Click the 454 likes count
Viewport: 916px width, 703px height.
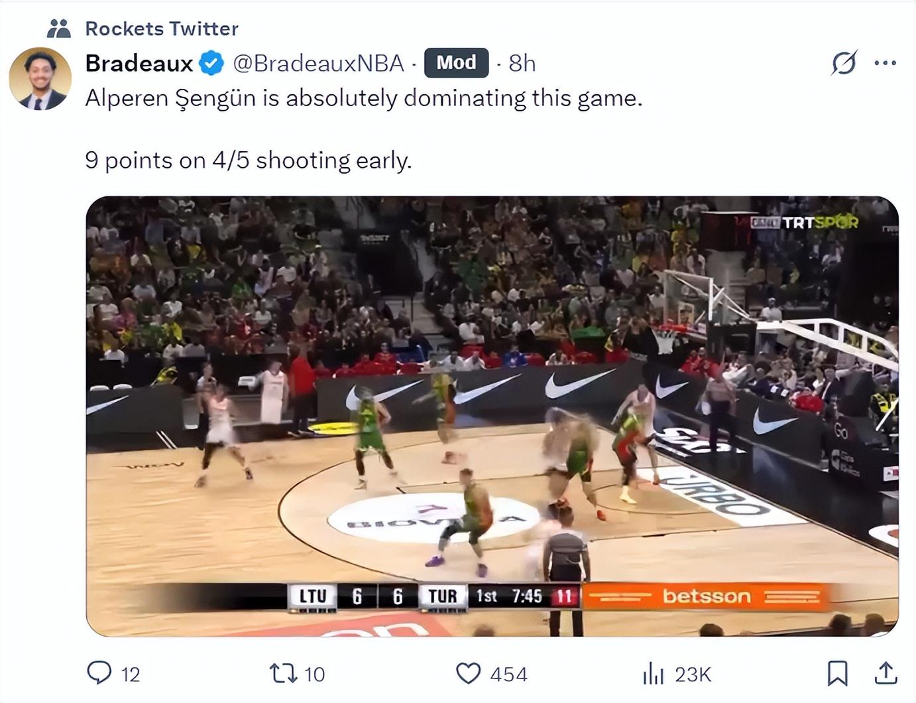509,674
